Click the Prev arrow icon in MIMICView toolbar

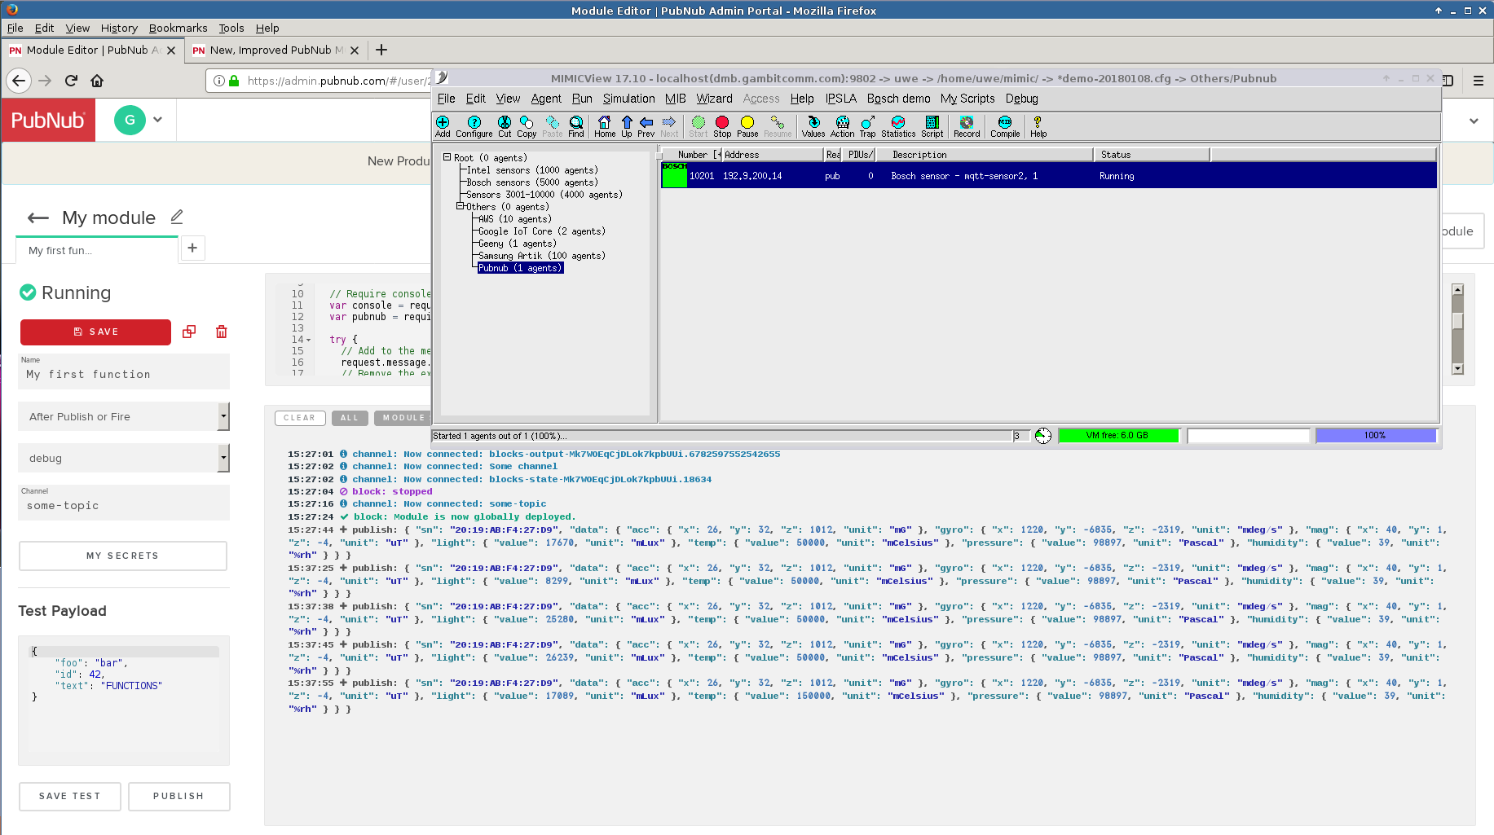click(x=646, y=126)
